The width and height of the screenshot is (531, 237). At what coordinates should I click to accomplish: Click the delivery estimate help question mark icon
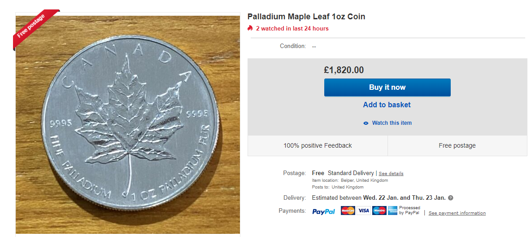click(x=451, y=198)
